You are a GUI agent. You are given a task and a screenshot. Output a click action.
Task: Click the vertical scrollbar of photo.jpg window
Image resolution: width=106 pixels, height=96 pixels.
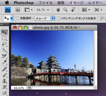(95, 58)
